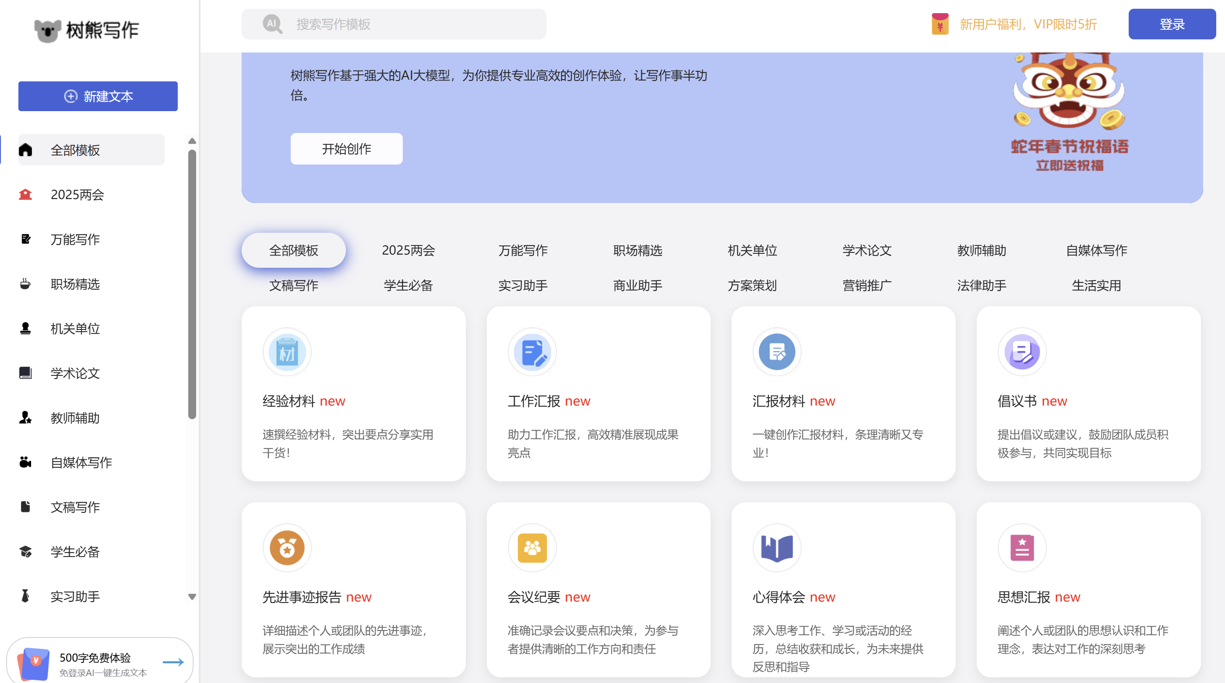Click the red envelope VIP icon
This screenshot has height=683, width=1225.
[x=940, y=24]
